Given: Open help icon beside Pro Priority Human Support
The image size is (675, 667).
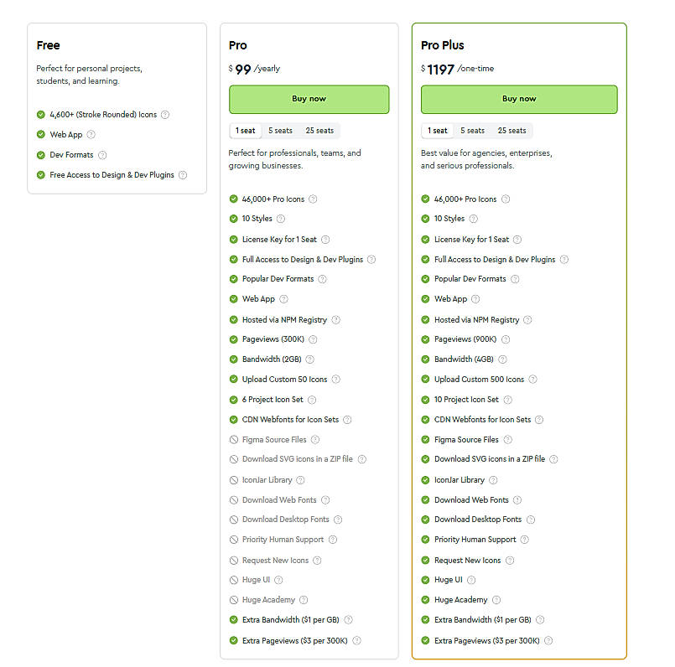Looking at the screenshot, I should 333,539.
